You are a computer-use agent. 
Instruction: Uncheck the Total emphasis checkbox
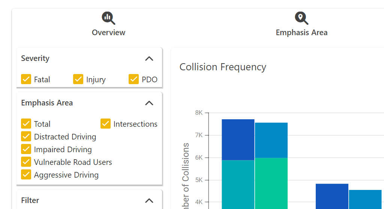pos(26,124)
